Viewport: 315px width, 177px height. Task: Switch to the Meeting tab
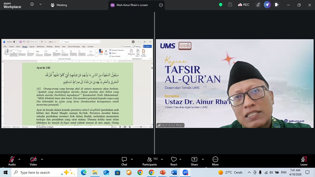(59, 5)
